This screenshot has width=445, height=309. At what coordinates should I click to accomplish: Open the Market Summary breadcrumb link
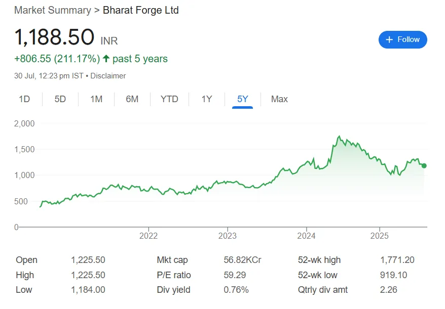(x=53, y=10)
